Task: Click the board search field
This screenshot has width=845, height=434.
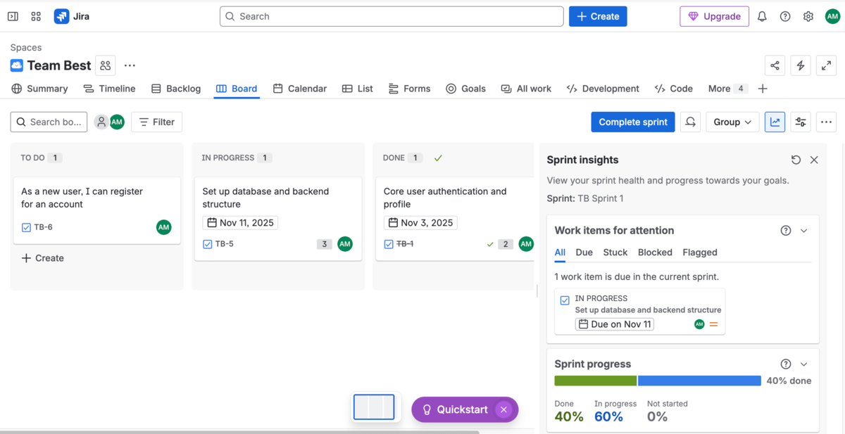Action: point(48,122)
